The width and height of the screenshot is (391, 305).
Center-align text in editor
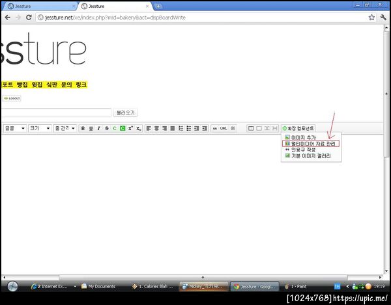[x=156, y=128]
